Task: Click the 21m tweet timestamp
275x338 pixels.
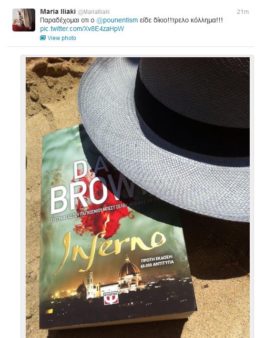Action: [x=243, y=12]
